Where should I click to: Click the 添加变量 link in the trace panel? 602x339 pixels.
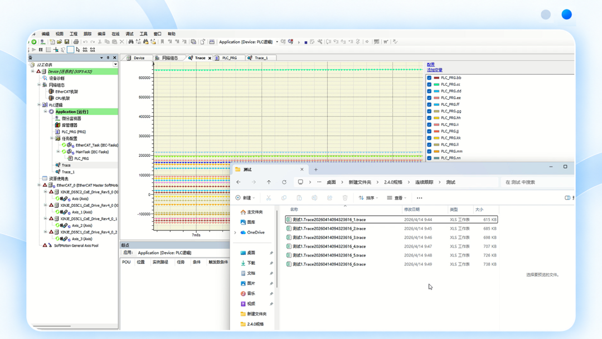(x=435, y=70)
